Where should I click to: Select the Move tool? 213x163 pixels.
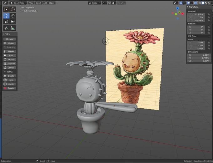pyautogui.click(x=6, y=16)
